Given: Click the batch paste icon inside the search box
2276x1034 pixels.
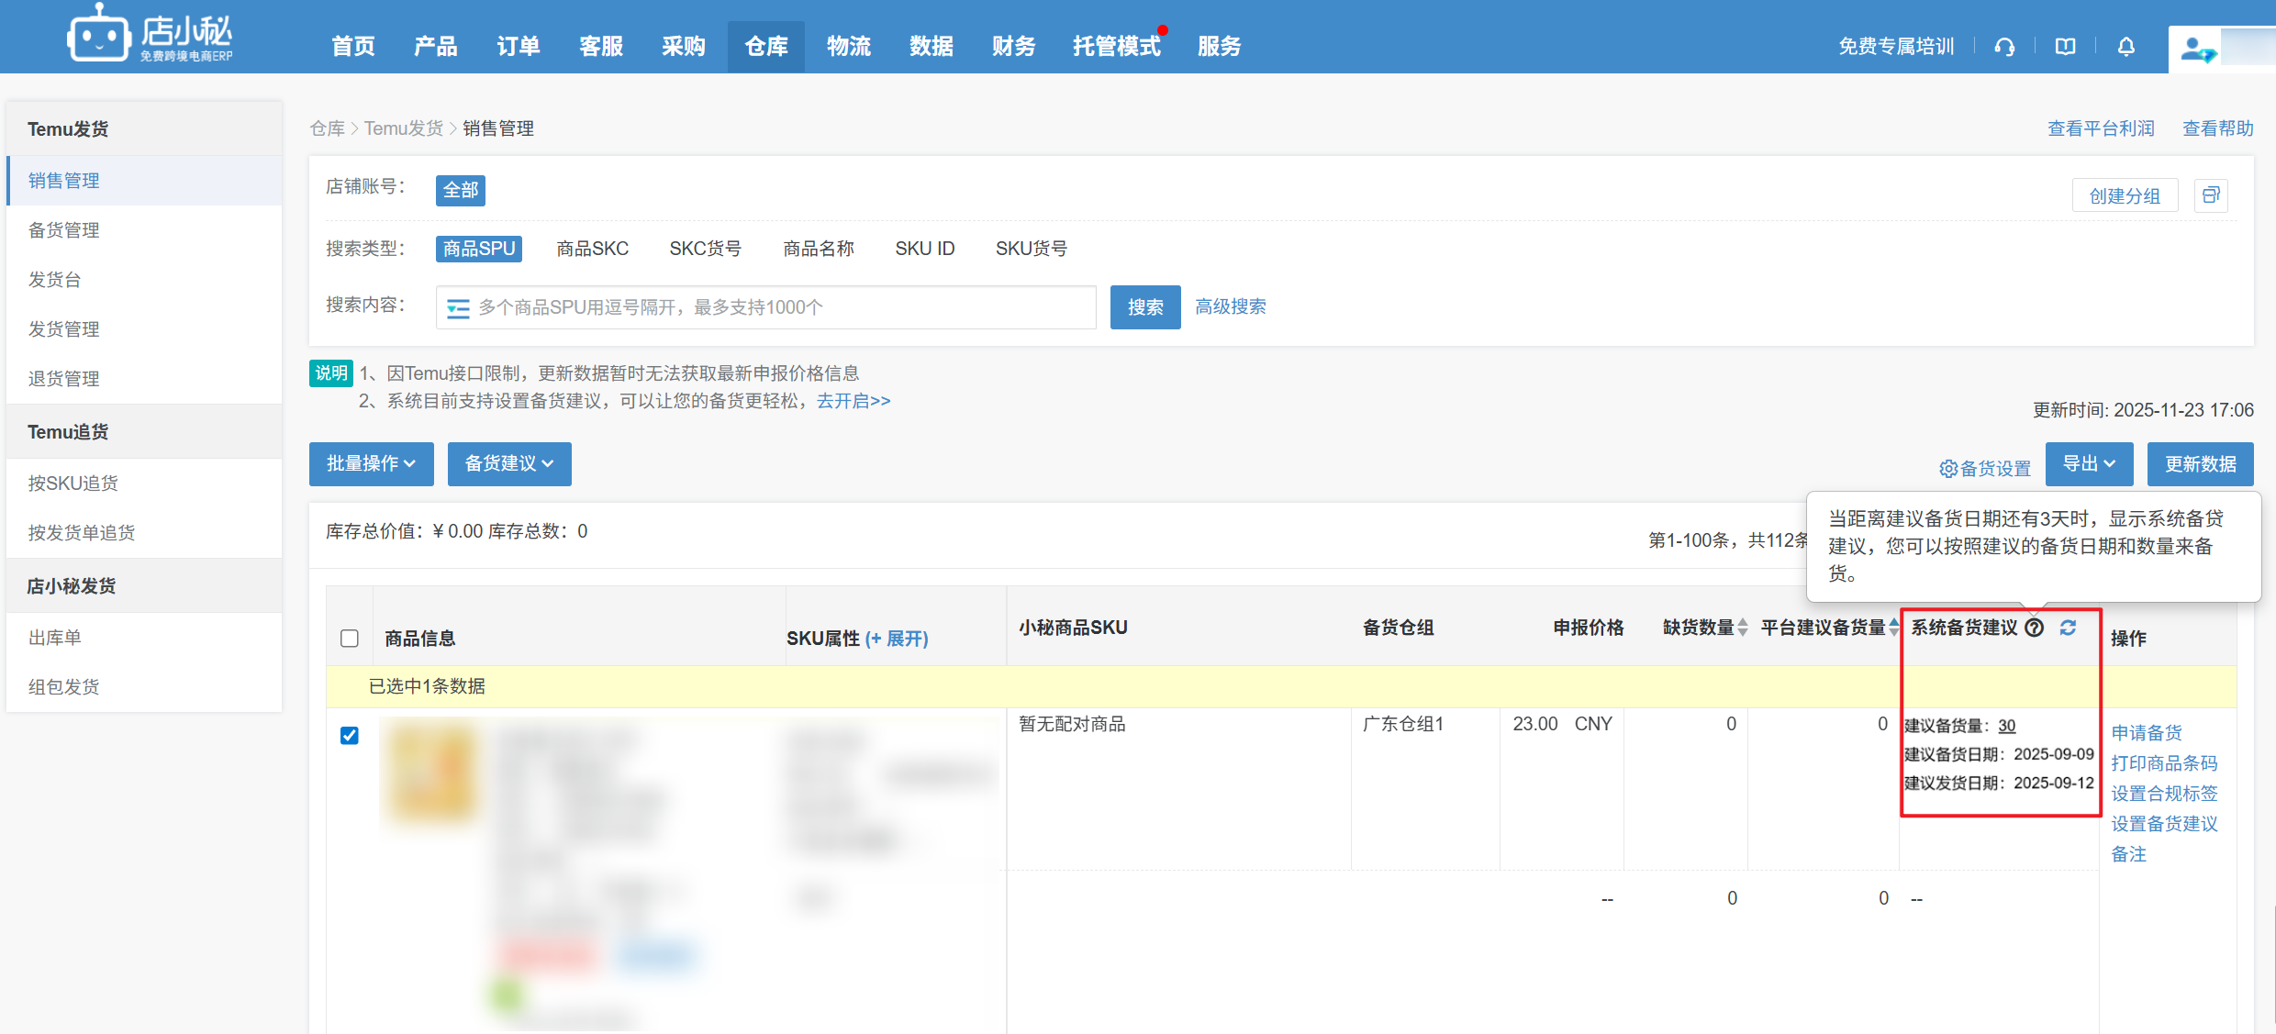Looking at the screenshot, I should click(457, 307).
